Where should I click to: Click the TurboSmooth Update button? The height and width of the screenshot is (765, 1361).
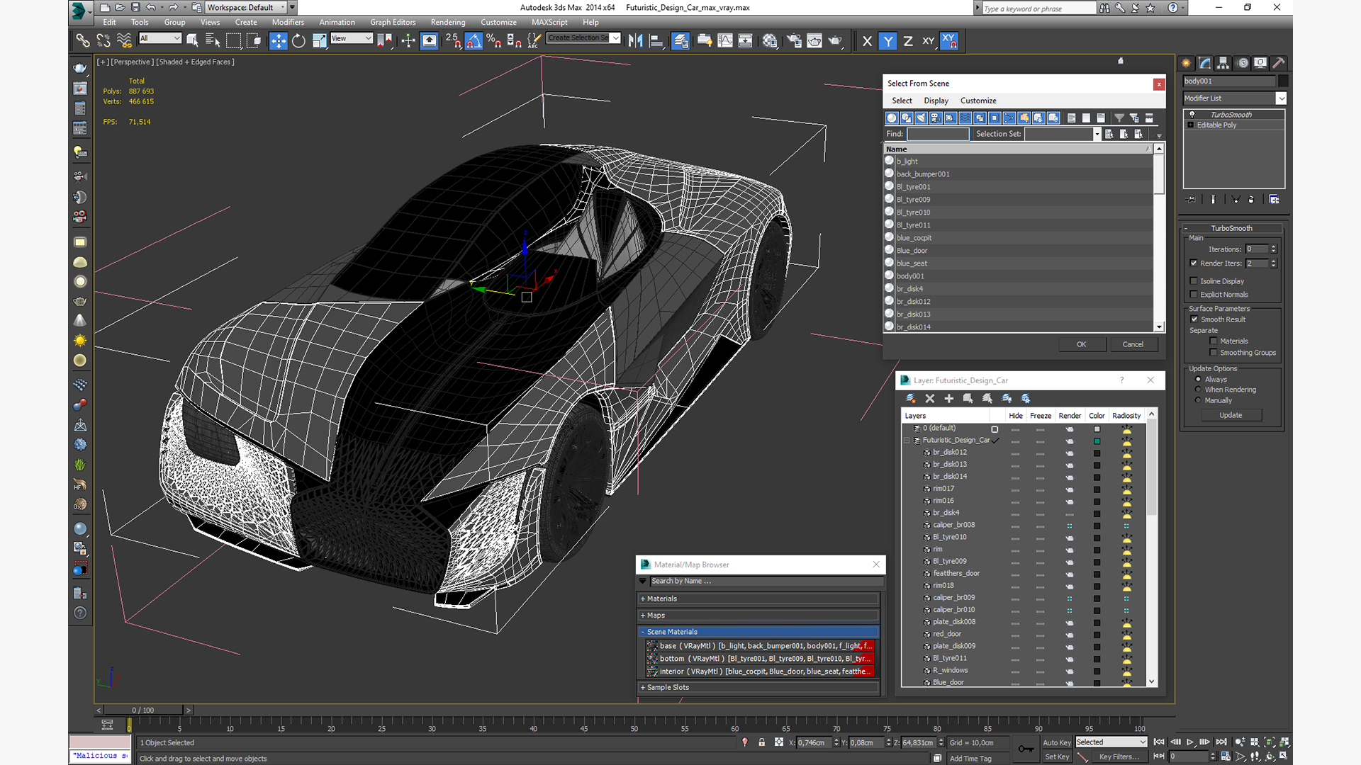[1231, 415]
